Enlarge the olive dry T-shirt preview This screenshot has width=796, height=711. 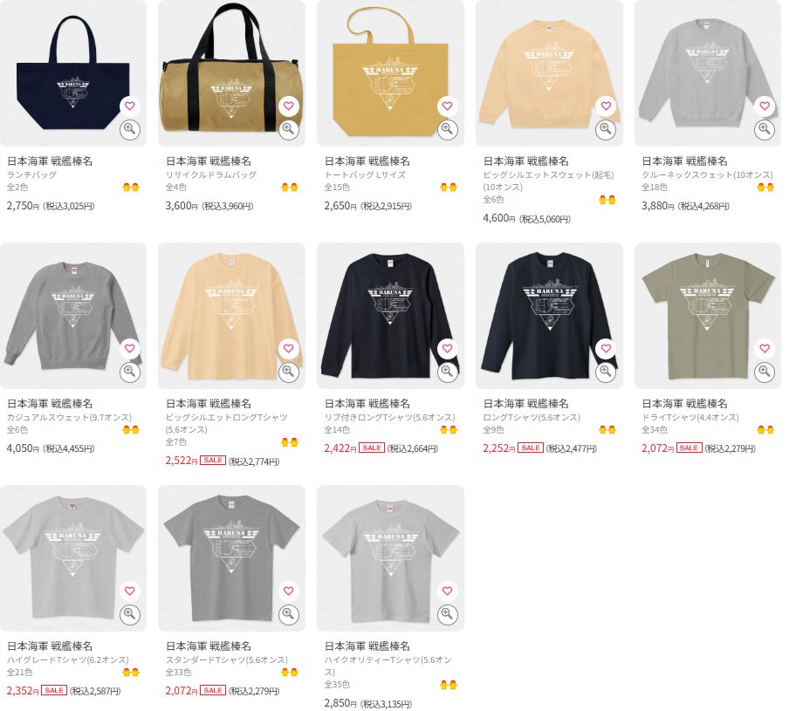[765, 372]
